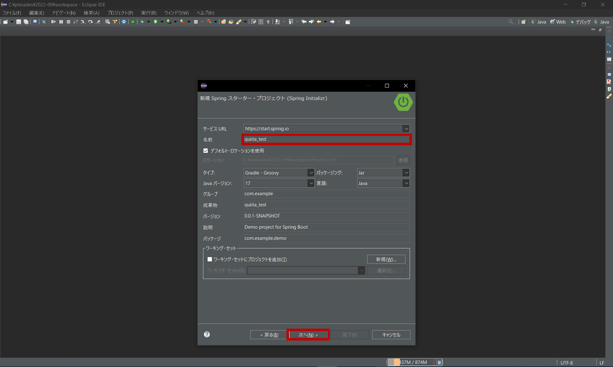Image resolution: width=613 pixels, height=367 pixels.
Task: Click the グループ field com.example
Action: 327,194
